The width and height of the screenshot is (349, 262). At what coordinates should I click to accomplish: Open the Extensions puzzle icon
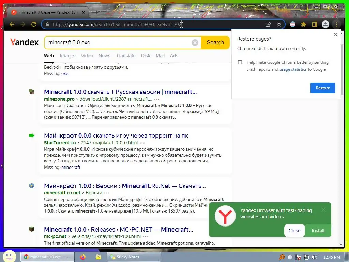point(304,24)
